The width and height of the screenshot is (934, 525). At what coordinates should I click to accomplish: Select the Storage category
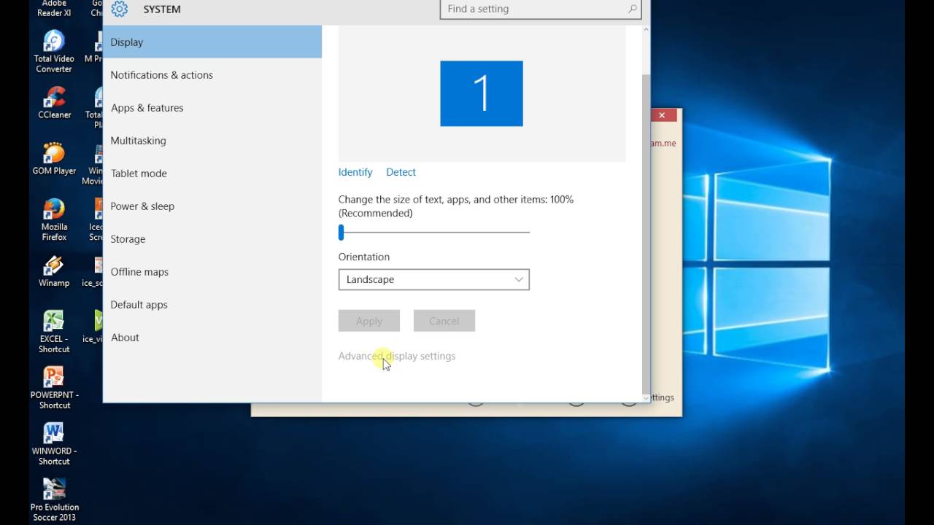[x=212, y=239]
